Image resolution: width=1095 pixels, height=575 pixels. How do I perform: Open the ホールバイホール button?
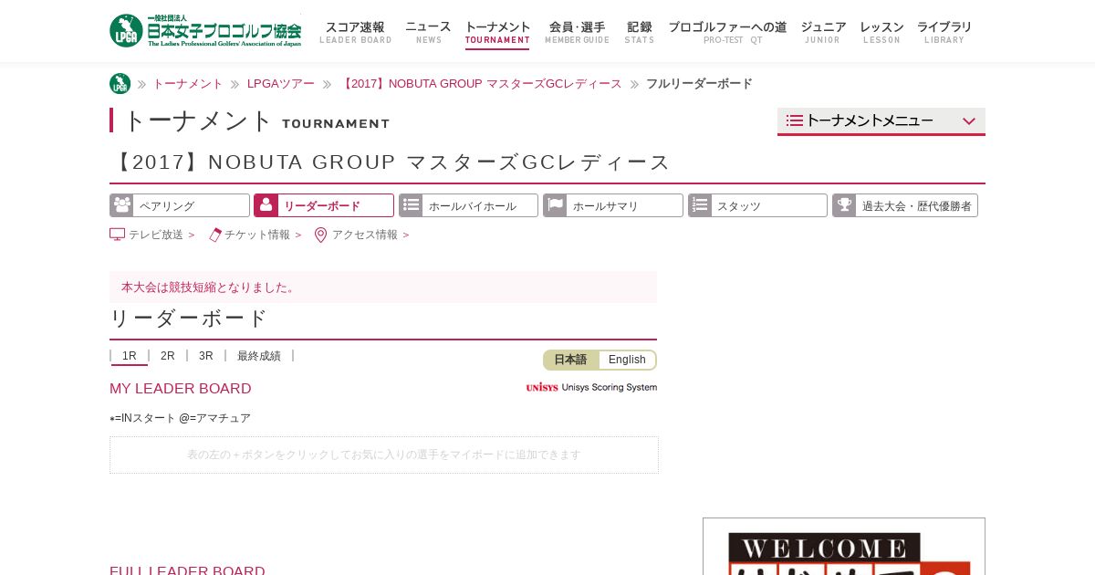point(469,205)
